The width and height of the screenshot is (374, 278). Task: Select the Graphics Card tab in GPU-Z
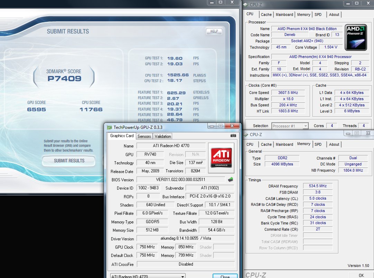click(x=122, y=135)
